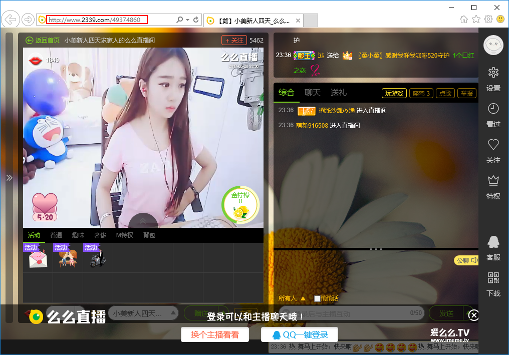The height and width of the screenshot is (355, 509).
Task: Click the smiley feedback icon
Action: coord(500,19)
